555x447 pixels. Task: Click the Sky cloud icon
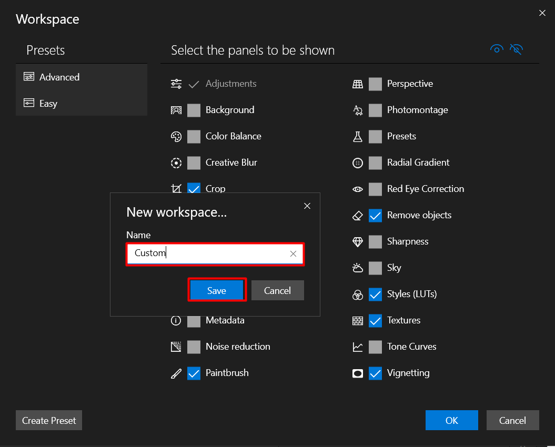358,268
